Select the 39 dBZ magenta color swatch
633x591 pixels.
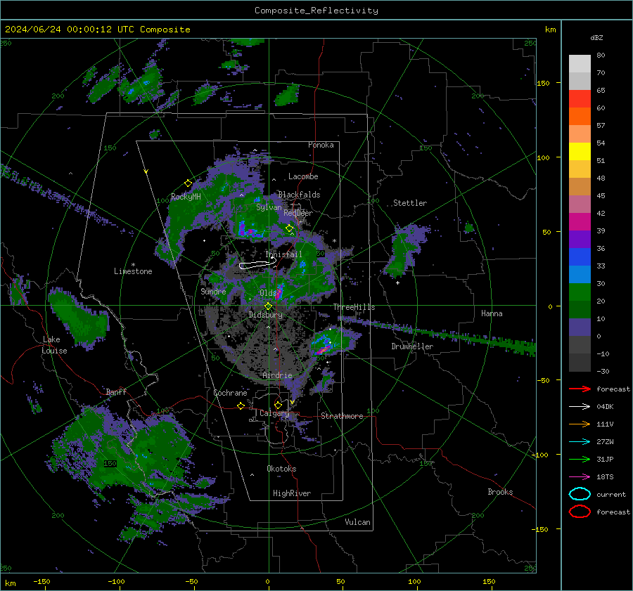click(x=580, y=221)
